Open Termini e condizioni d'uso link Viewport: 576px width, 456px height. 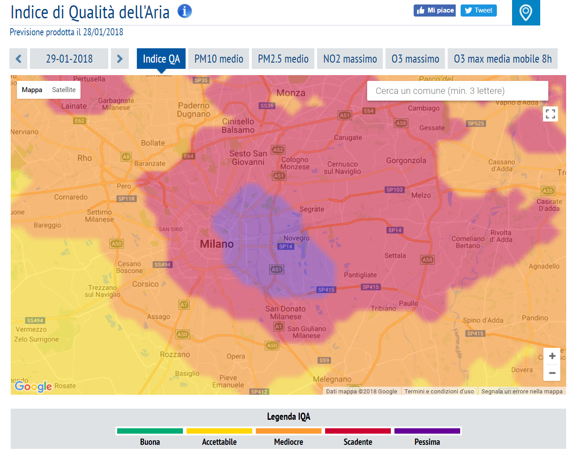[439, 391]
